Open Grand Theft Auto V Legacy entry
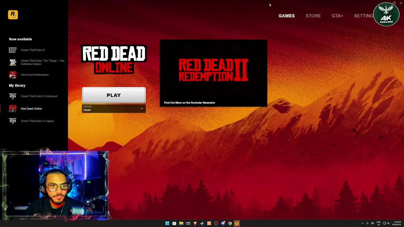The width and height of the screenshot is (404, 227). pos(37,121)
